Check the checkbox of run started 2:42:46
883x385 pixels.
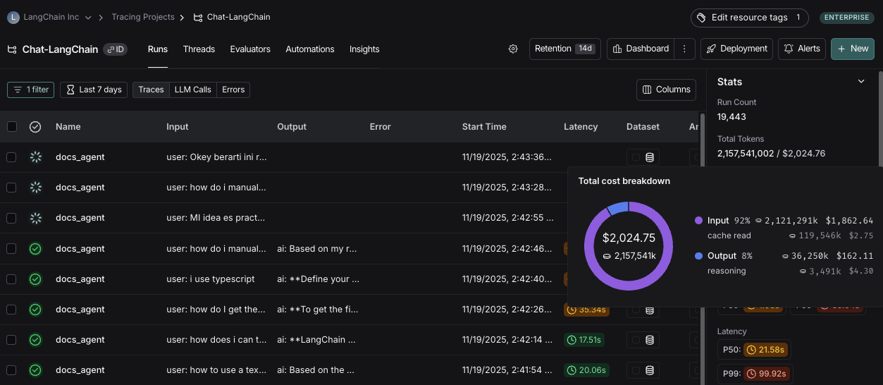coord(11,248)
